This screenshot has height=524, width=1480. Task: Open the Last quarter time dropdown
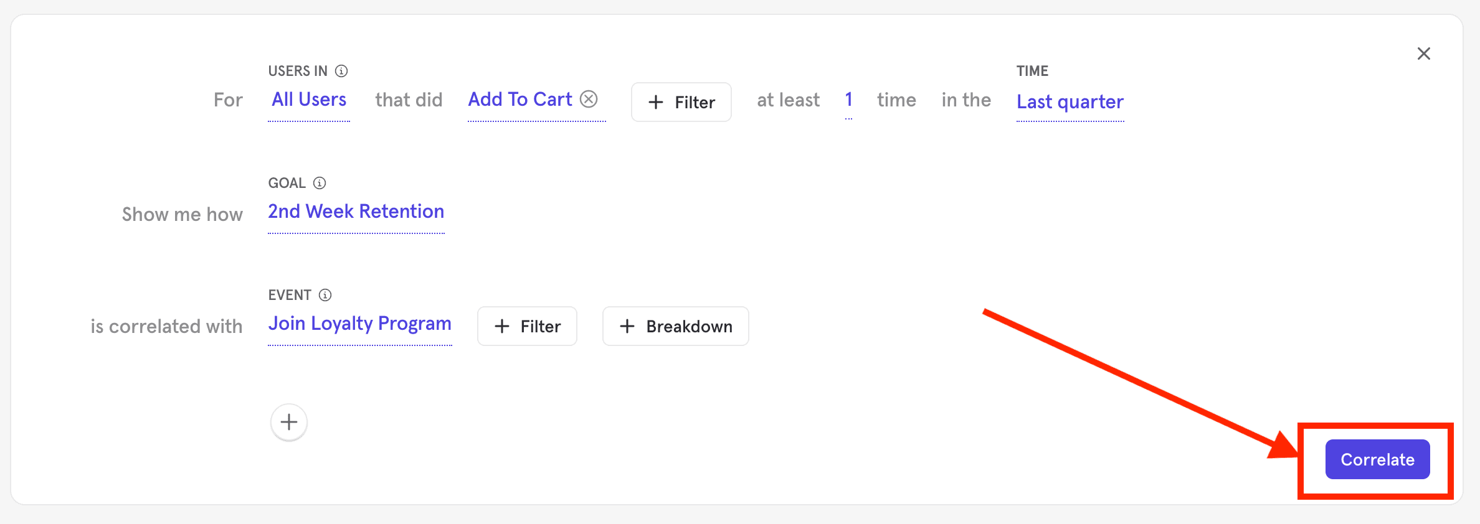[x=1070, y=101]
